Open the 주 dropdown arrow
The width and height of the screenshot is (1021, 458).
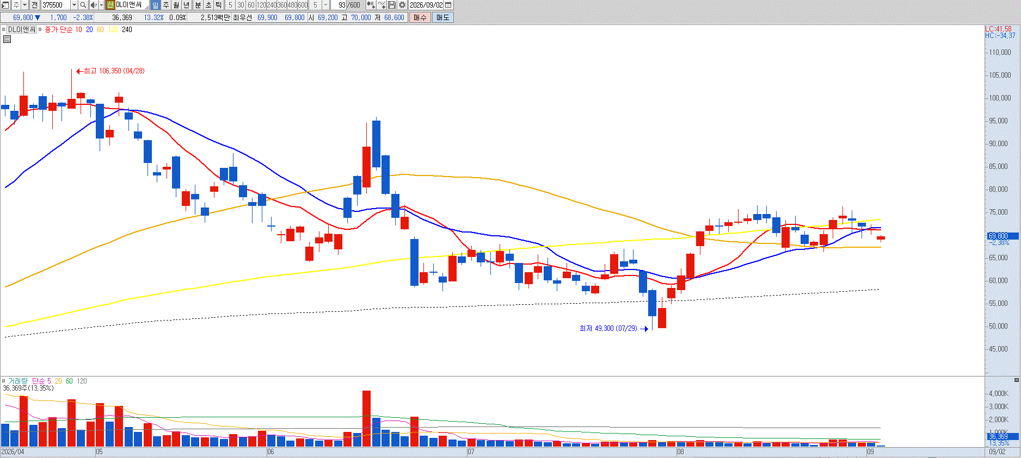[x=24, y=5]
